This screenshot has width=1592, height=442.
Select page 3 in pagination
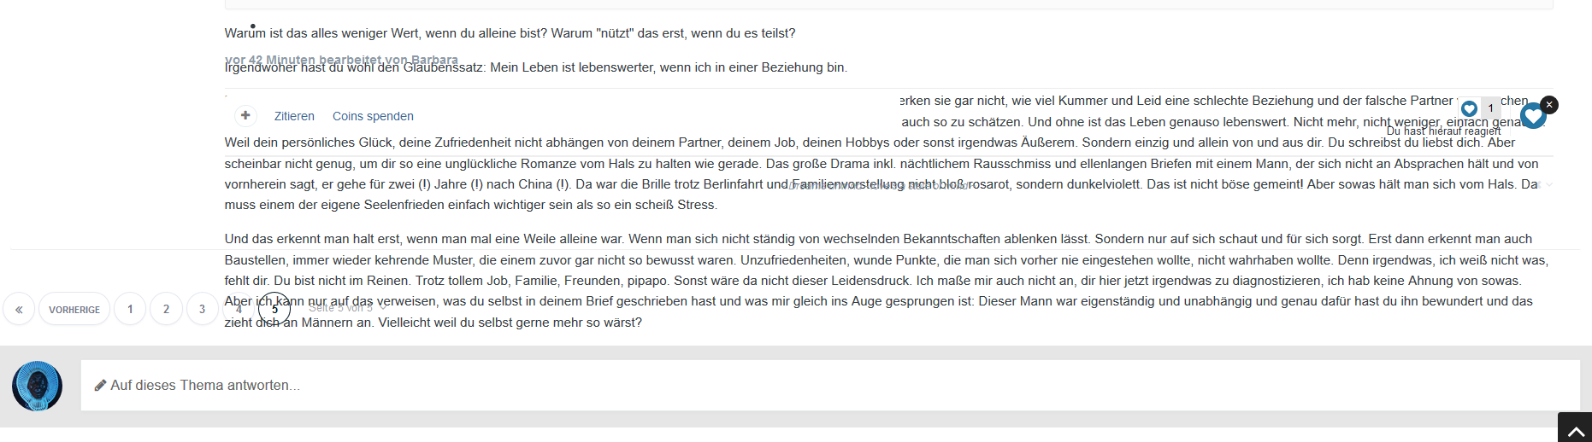(x=202, y=309)
